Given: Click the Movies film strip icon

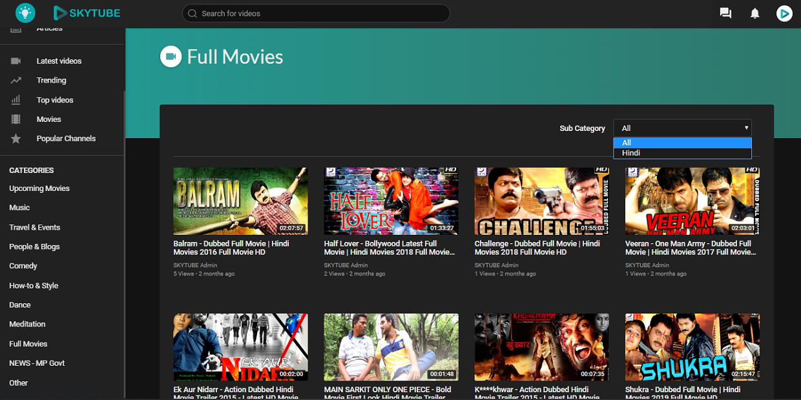Looking at the screenshot, I should [x=16, y=119].
